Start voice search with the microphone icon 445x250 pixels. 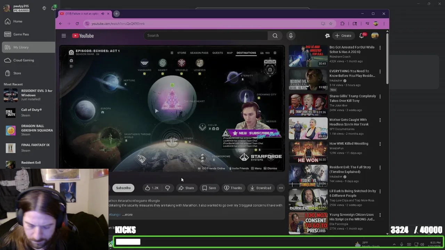coord(291,35)
